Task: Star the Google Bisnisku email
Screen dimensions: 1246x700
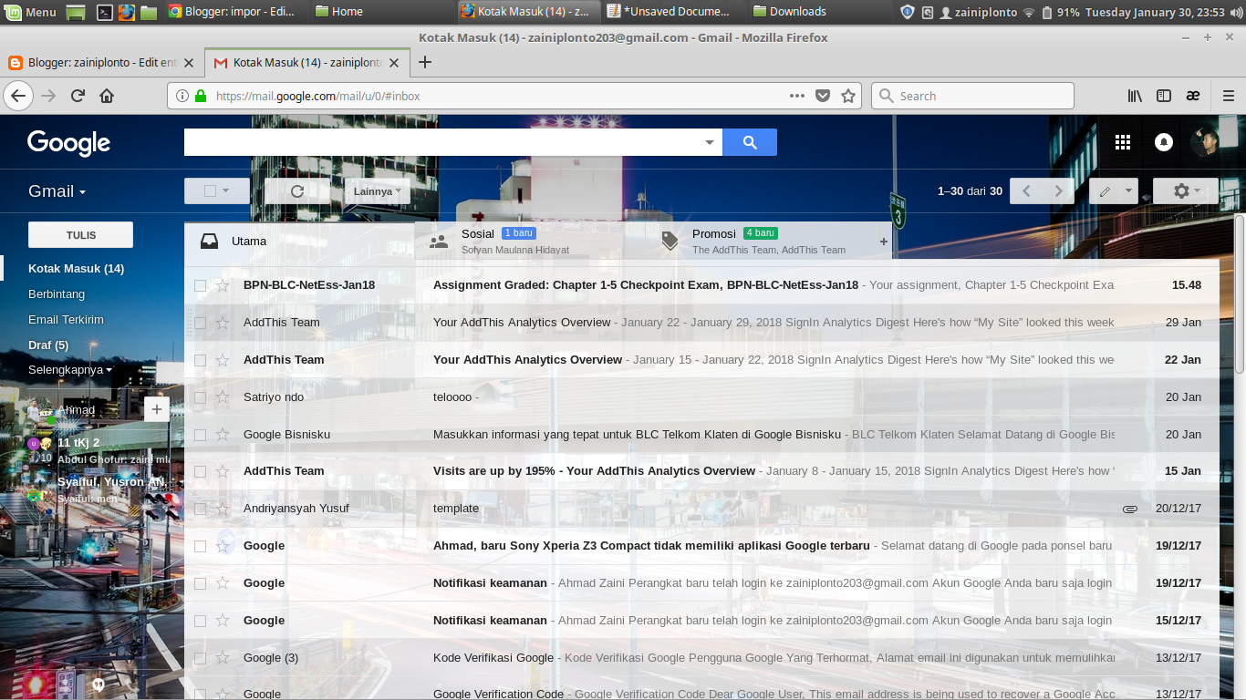Action: point(223,435)
